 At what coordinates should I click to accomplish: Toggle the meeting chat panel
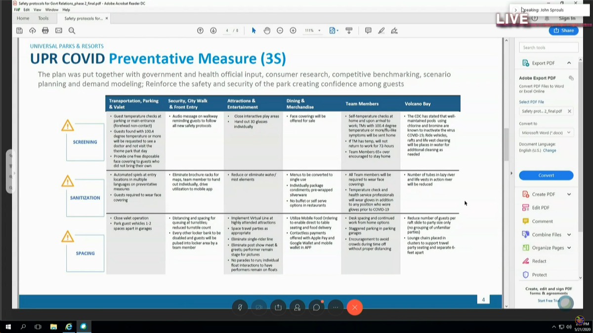pyautogui.click(x=316, y=307)
